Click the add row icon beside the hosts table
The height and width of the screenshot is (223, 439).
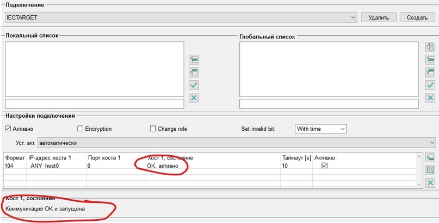pos(430,157)
